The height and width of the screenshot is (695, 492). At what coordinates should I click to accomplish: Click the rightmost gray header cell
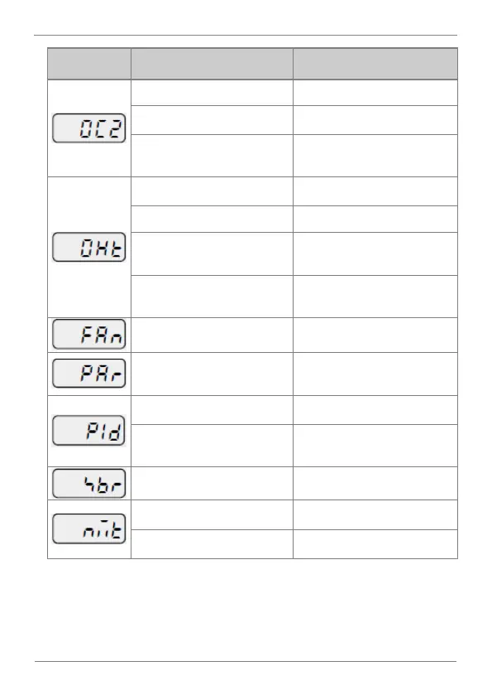pos(375,64)
